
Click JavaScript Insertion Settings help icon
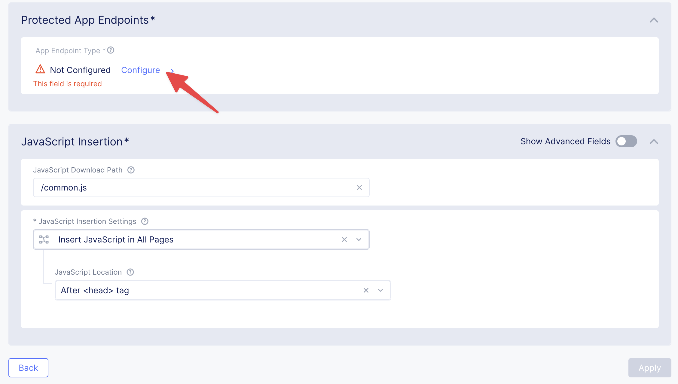point(145,221)
